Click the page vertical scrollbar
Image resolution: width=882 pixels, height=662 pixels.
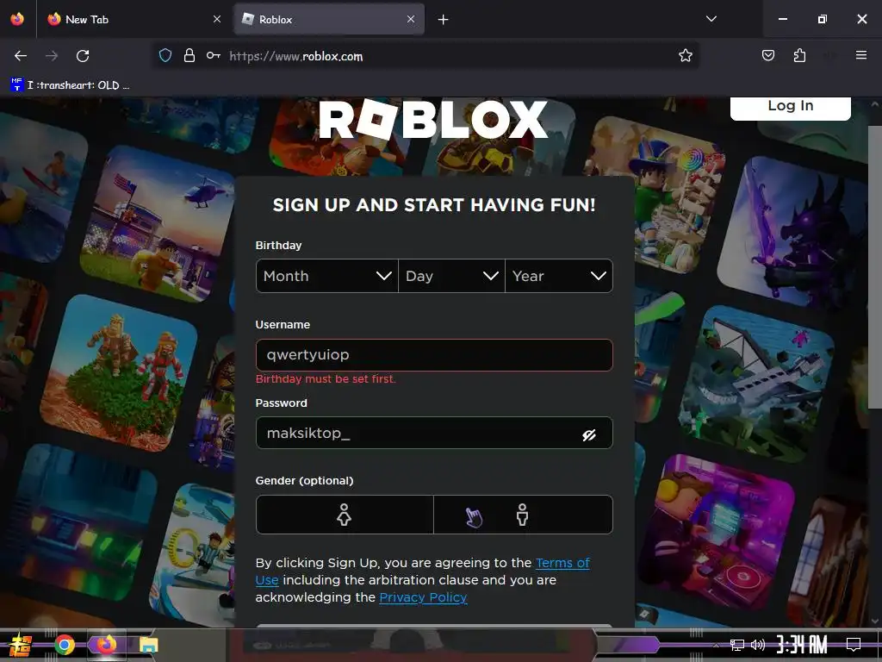(x=875, y=267)
